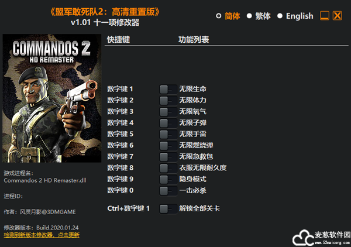Click hotkey label 数字键 3
Screen dimensions: 351x247
click(120, 111)
